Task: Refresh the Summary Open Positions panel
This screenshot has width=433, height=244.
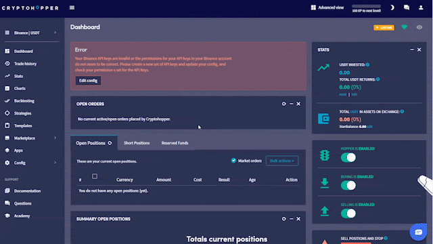Action: 283,219
